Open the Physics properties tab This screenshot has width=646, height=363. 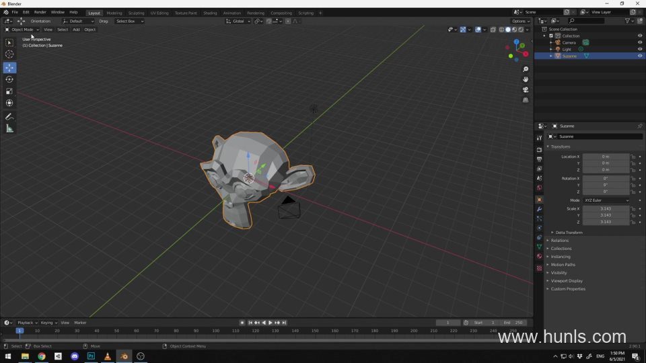(x=539, y=228)
